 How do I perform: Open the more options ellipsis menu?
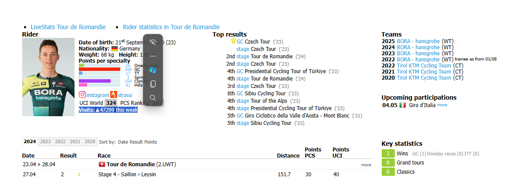coord(153,56)
